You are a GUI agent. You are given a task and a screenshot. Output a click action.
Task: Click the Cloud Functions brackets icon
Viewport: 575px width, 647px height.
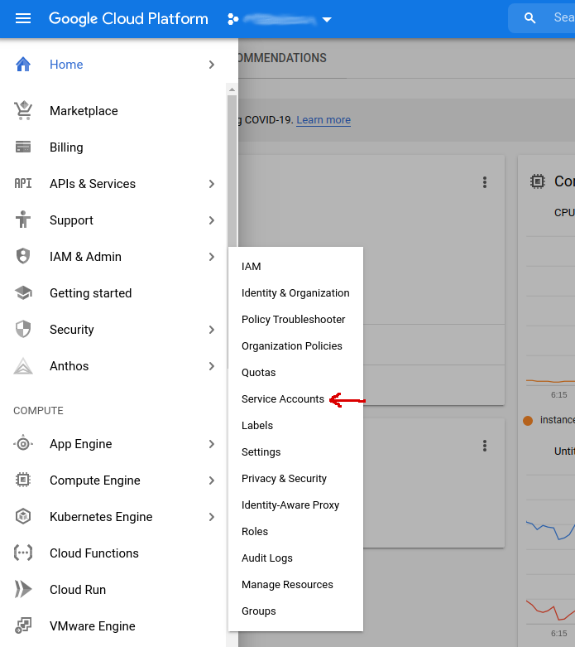(23, 553)
